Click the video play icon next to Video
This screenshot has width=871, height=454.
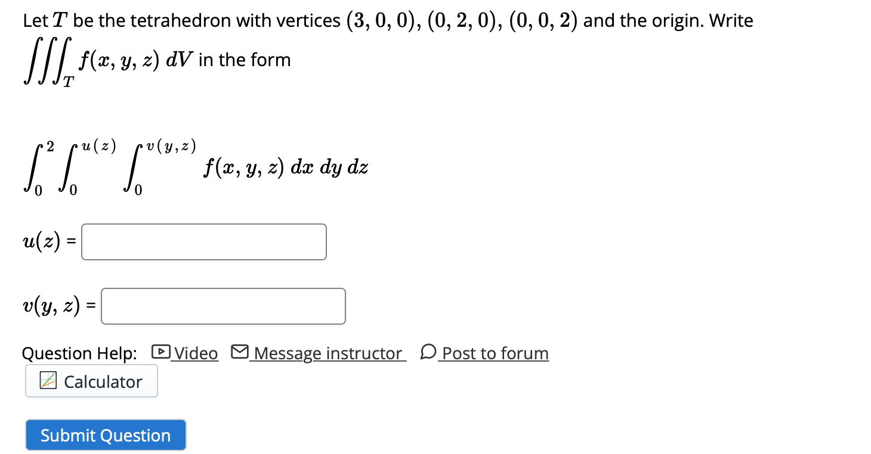160,352
